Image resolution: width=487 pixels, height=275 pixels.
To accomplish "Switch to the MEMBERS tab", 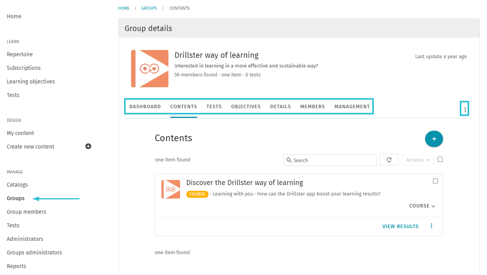I will [312, 106].
